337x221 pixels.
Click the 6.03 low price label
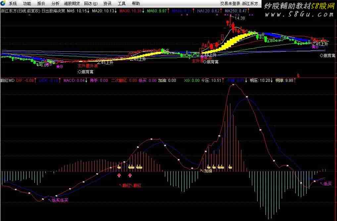click(44, 65)
